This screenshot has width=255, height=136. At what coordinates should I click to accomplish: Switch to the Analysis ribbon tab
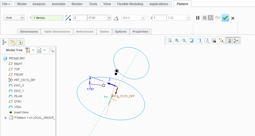click(39, 4)
